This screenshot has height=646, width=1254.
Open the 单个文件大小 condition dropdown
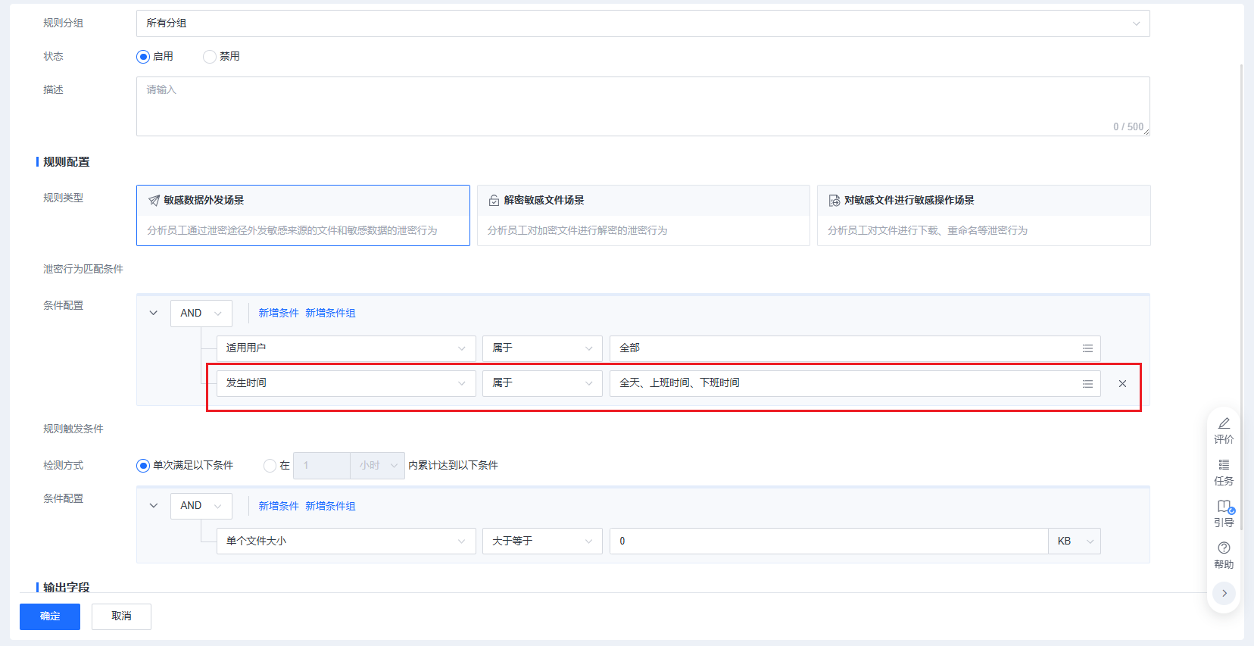click(345, 541)
